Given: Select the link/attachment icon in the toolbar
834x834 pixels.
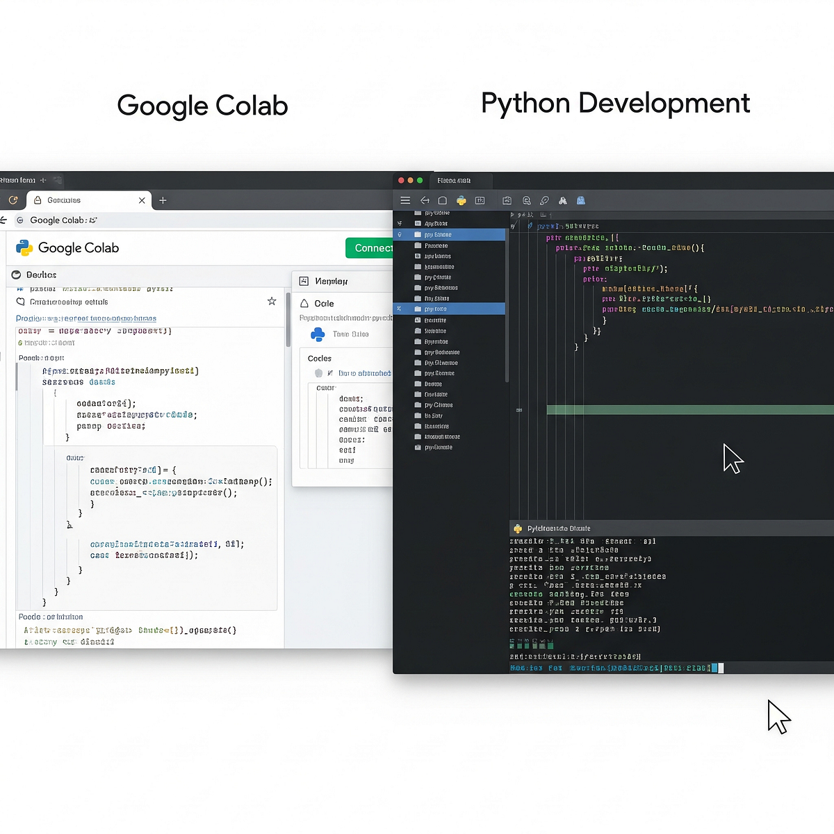Looking at the screenshot, I should coord(545,200).
